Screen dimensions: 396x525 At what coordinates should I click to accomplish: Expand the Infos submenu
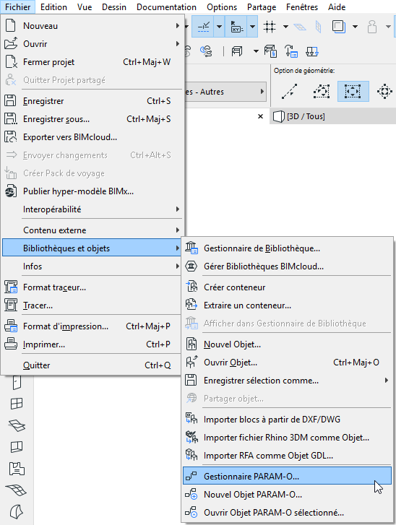pyautogui.click(x=92, y=266)
